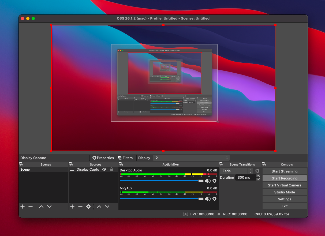The height and width of the screenshot is (236, 325).
Task: Open Desktop Audio settings gear
Action: pos(214,181)
